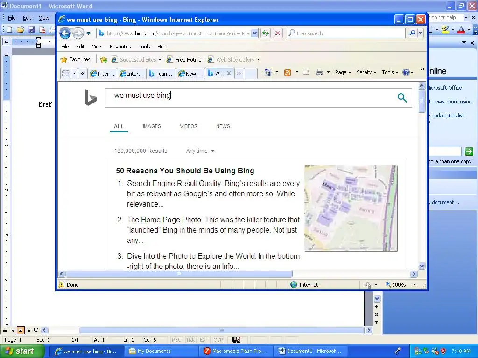Click the Print icon in IE command bar
Viewport: 478px width, 358px height.
pos(319,72)
